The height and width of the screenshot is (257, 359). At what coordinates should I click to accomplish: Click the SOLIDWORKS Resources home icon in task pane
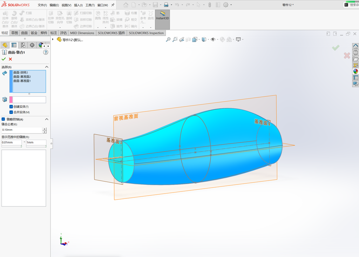pyautogui.click(x=355, y=47)
